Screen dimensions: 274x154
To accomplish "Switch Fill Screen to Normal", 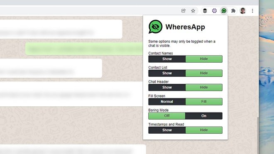I will pyautogui.click(x=167, y=102).
